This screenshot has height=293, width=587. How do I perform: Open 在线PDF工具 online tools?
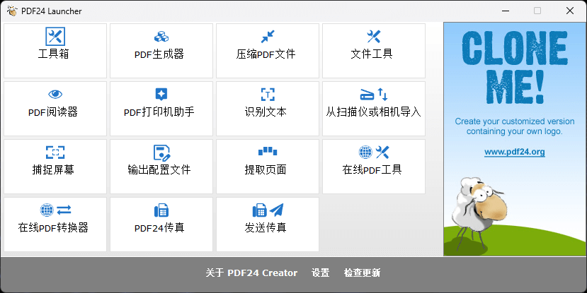tap(373, 166)
